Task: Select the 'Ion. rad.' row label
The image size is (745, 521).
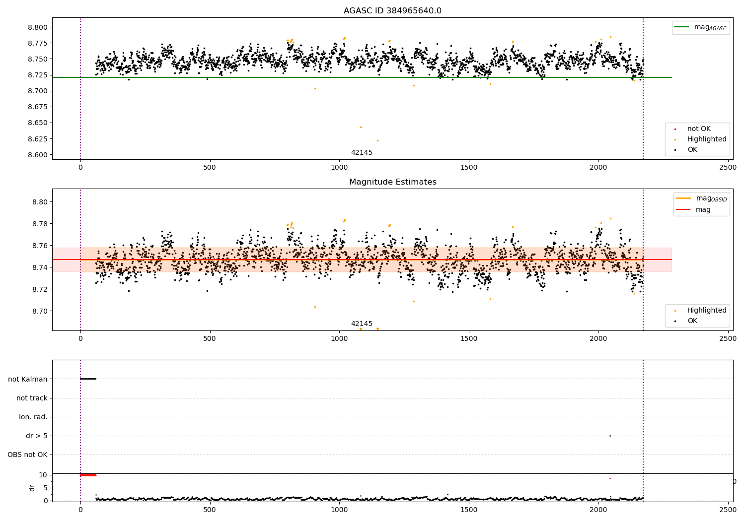Action: (33, 417)
